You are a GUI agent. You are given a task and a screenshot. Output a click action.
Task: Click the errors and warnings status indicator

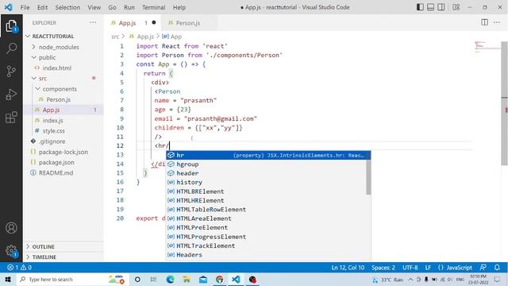(x=19, y=268)
